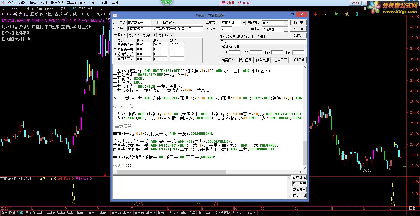
Task: Click the 公式版本 input field
Action: [226, 29]
